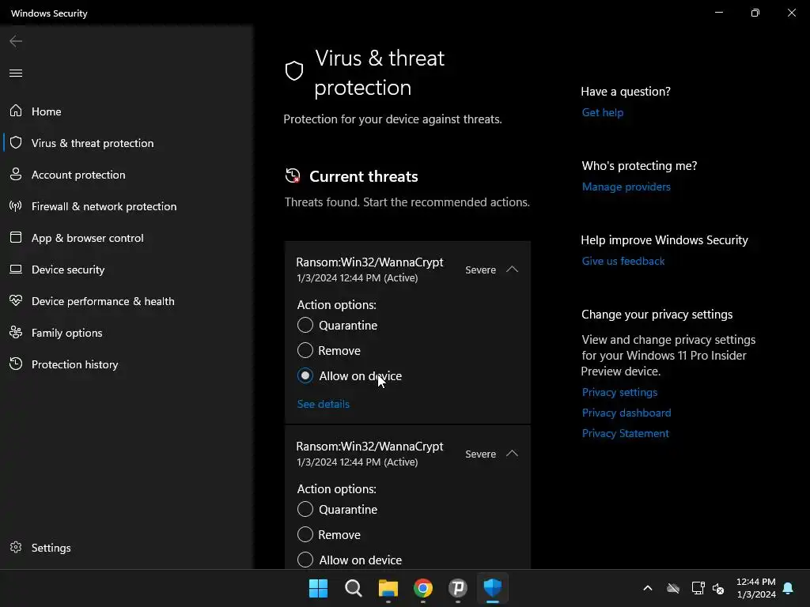Open Protection history section

[x=75, y=364]
